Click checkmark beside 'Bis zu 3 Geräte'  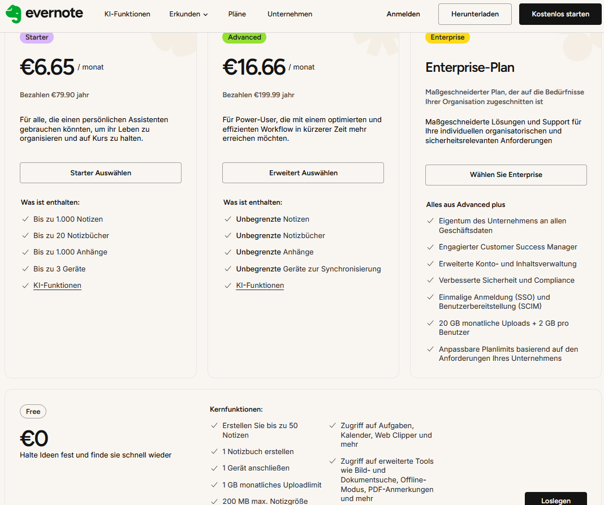click(x=25, y=269)
